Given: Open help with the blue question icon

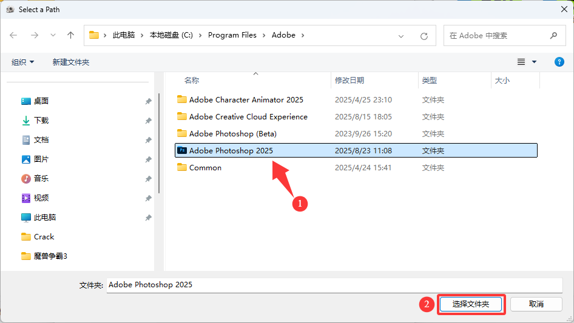Looking at the screenshot, I should pyautogui.click(x=559, y=62).
